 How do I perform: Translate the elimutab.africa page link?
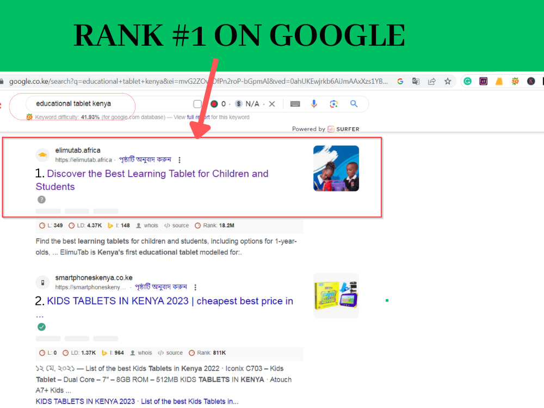[x=145, y=159]
